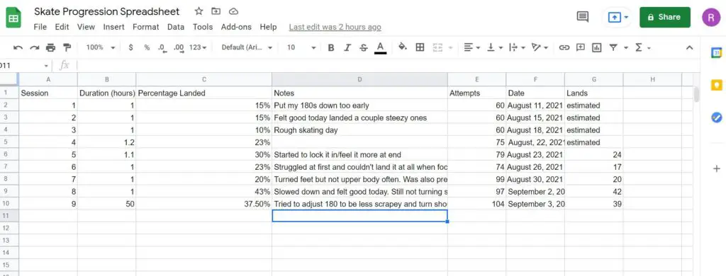Click the undo arrow icon
The height and width of the screenshot is (276, 726).
pyautogui.click(x=18, y=47)
